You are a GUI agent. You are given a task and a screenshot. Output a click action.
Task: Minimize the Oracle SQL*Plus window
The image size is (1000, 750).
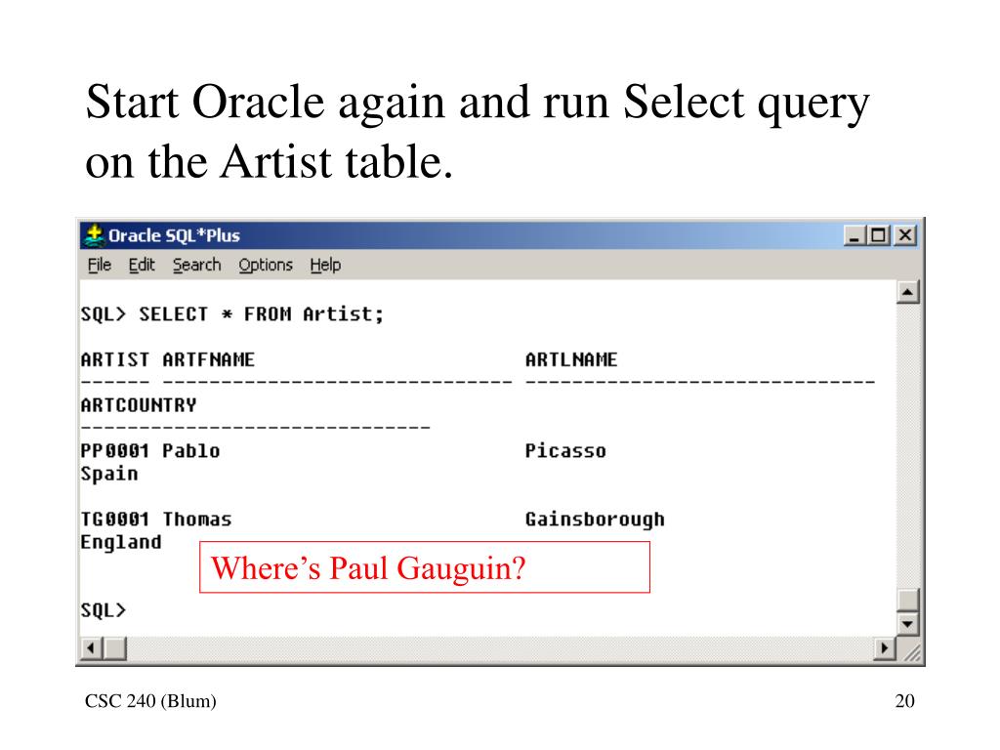click(854, 235)
